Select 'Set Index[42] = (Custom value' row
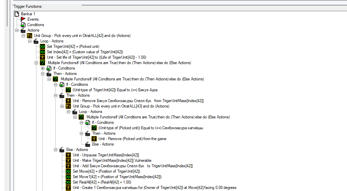 tap(85, 52)
